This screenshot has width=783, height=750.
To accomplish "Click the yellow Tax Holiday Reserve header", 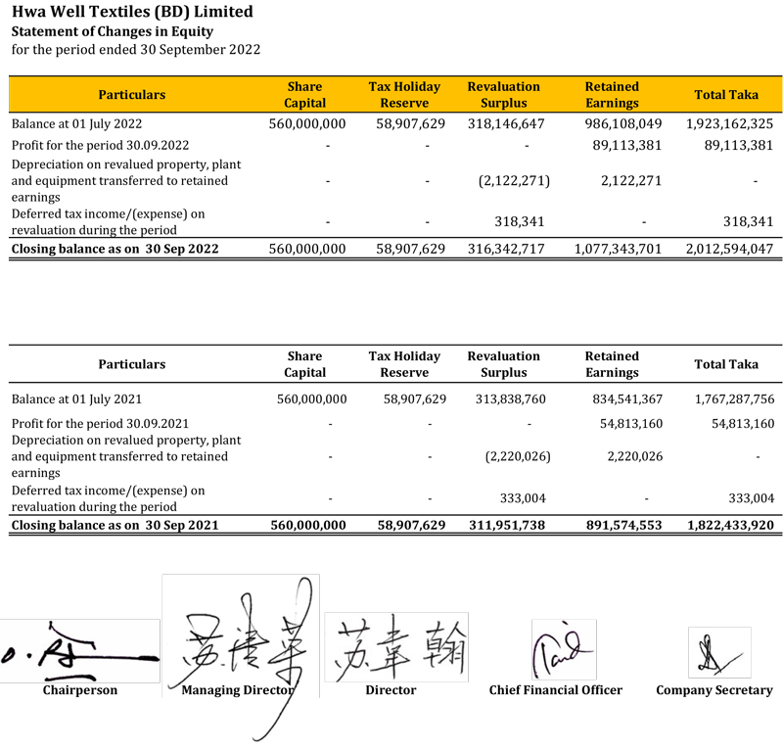I will click(x=404, y=95).
